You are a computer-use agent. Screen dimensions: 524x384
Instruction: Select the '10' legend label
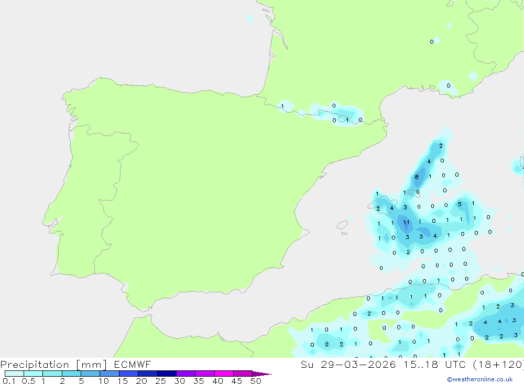[104, 381]
